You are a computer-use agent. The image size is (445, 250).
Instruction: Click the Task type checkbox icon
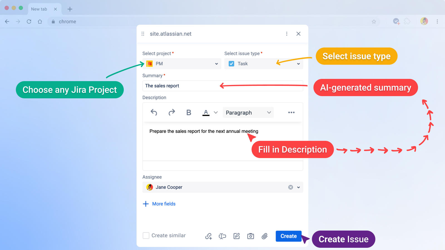click(231, 64)
